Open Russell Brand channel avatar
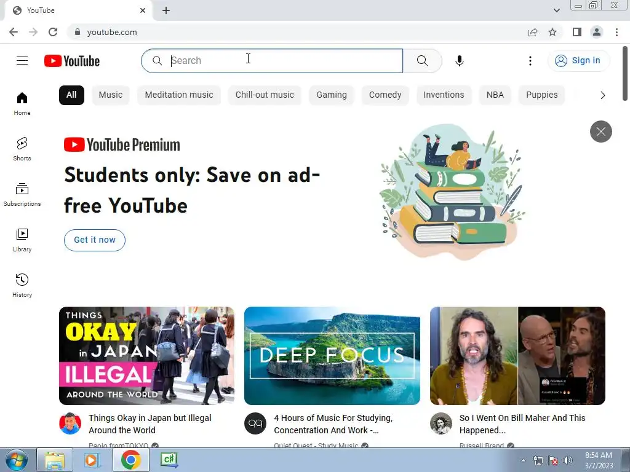Screen dimensions: 630x472 tap(441, 423)
